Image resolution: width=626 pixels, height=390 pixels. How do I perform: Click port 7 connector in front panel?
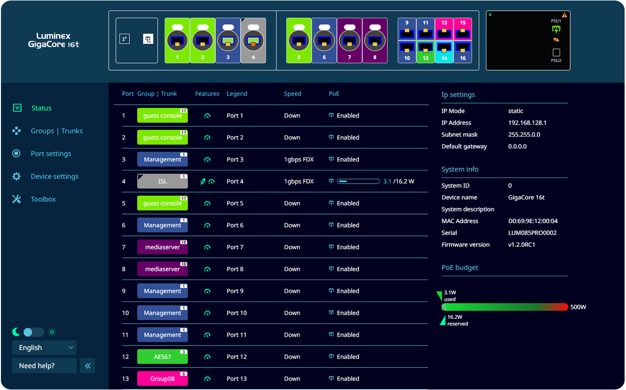click(x=350, y=41)
